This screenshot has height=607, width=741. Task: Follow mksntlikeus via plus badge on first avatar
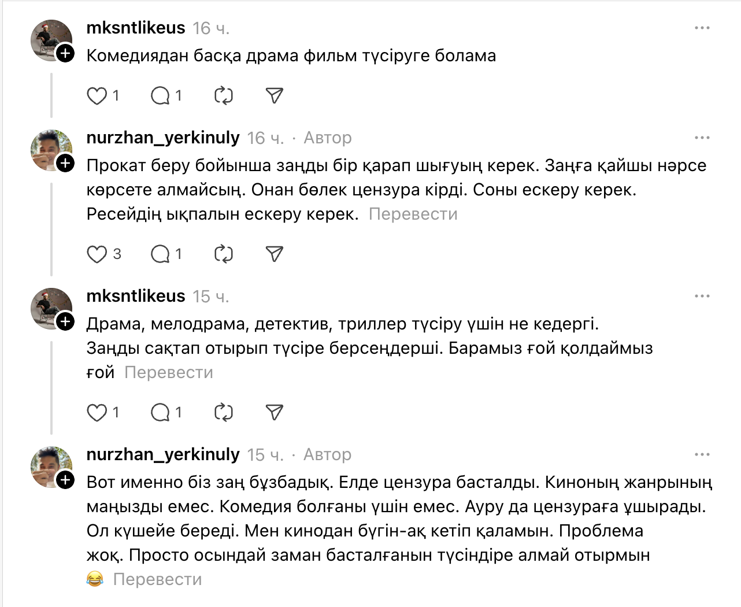(66, 54)
